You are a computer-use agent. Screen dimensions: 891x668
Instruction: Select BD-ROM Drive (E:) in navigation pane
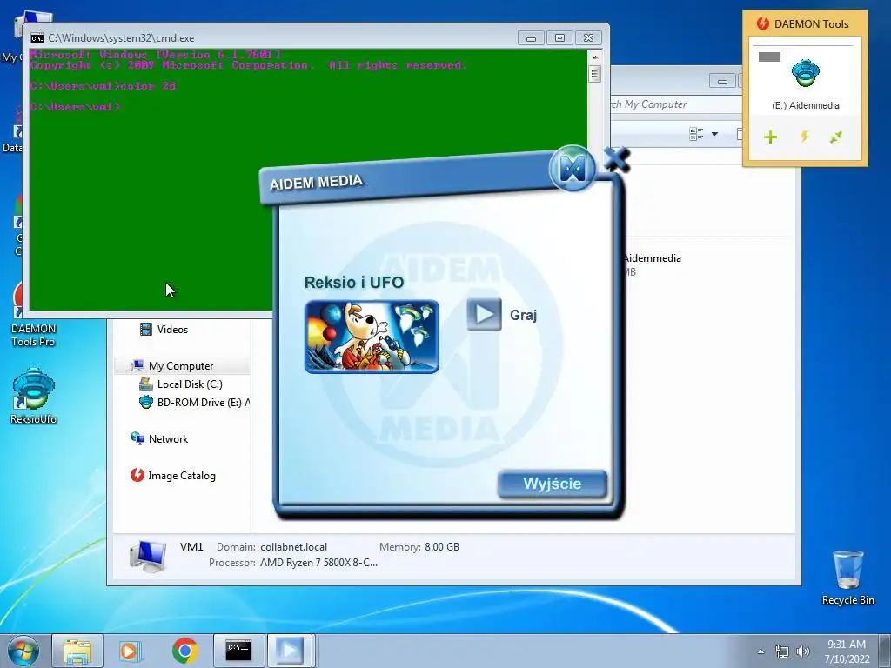[194, 402]
